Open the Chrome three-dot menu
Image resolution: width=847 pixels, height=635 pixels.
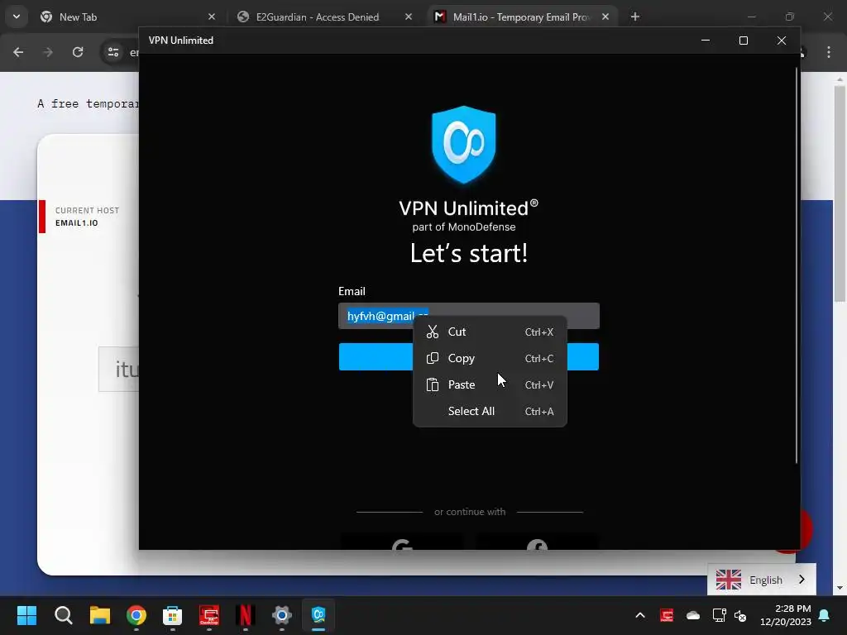click(x=829, y=52)
